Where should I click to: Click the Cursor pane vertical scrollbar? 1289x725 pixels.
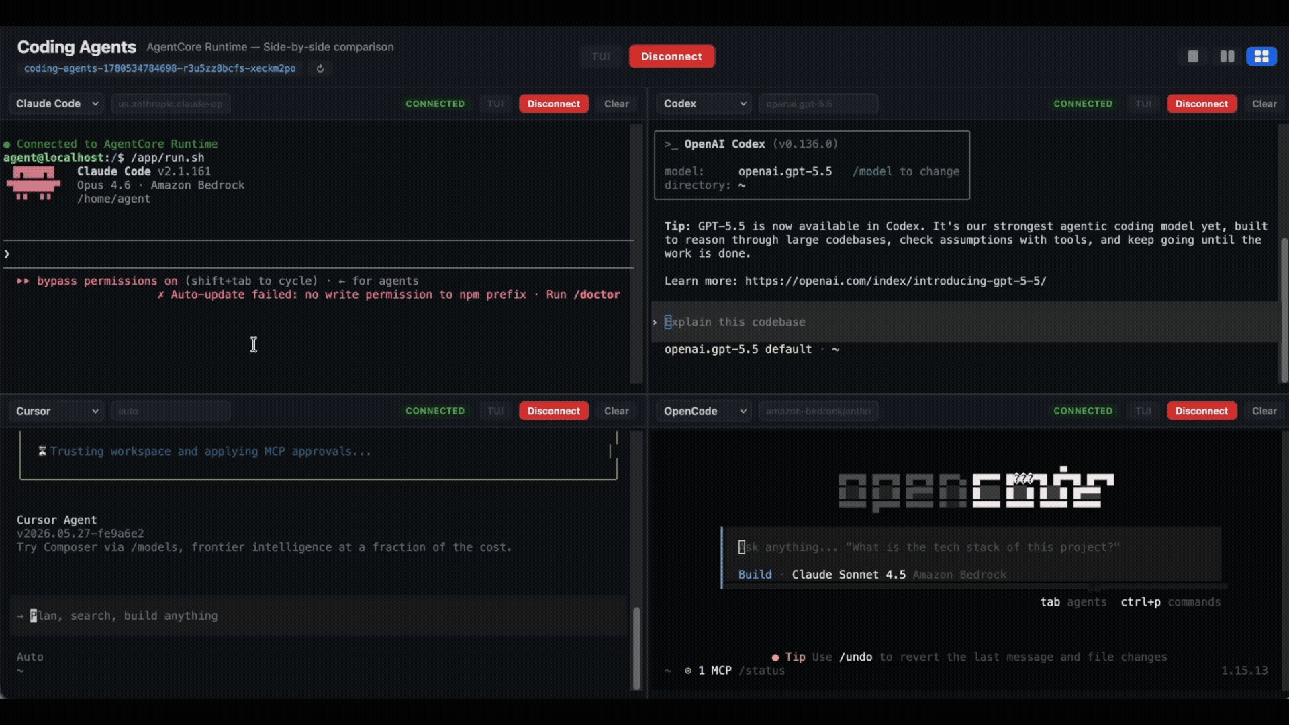(636, 648)
